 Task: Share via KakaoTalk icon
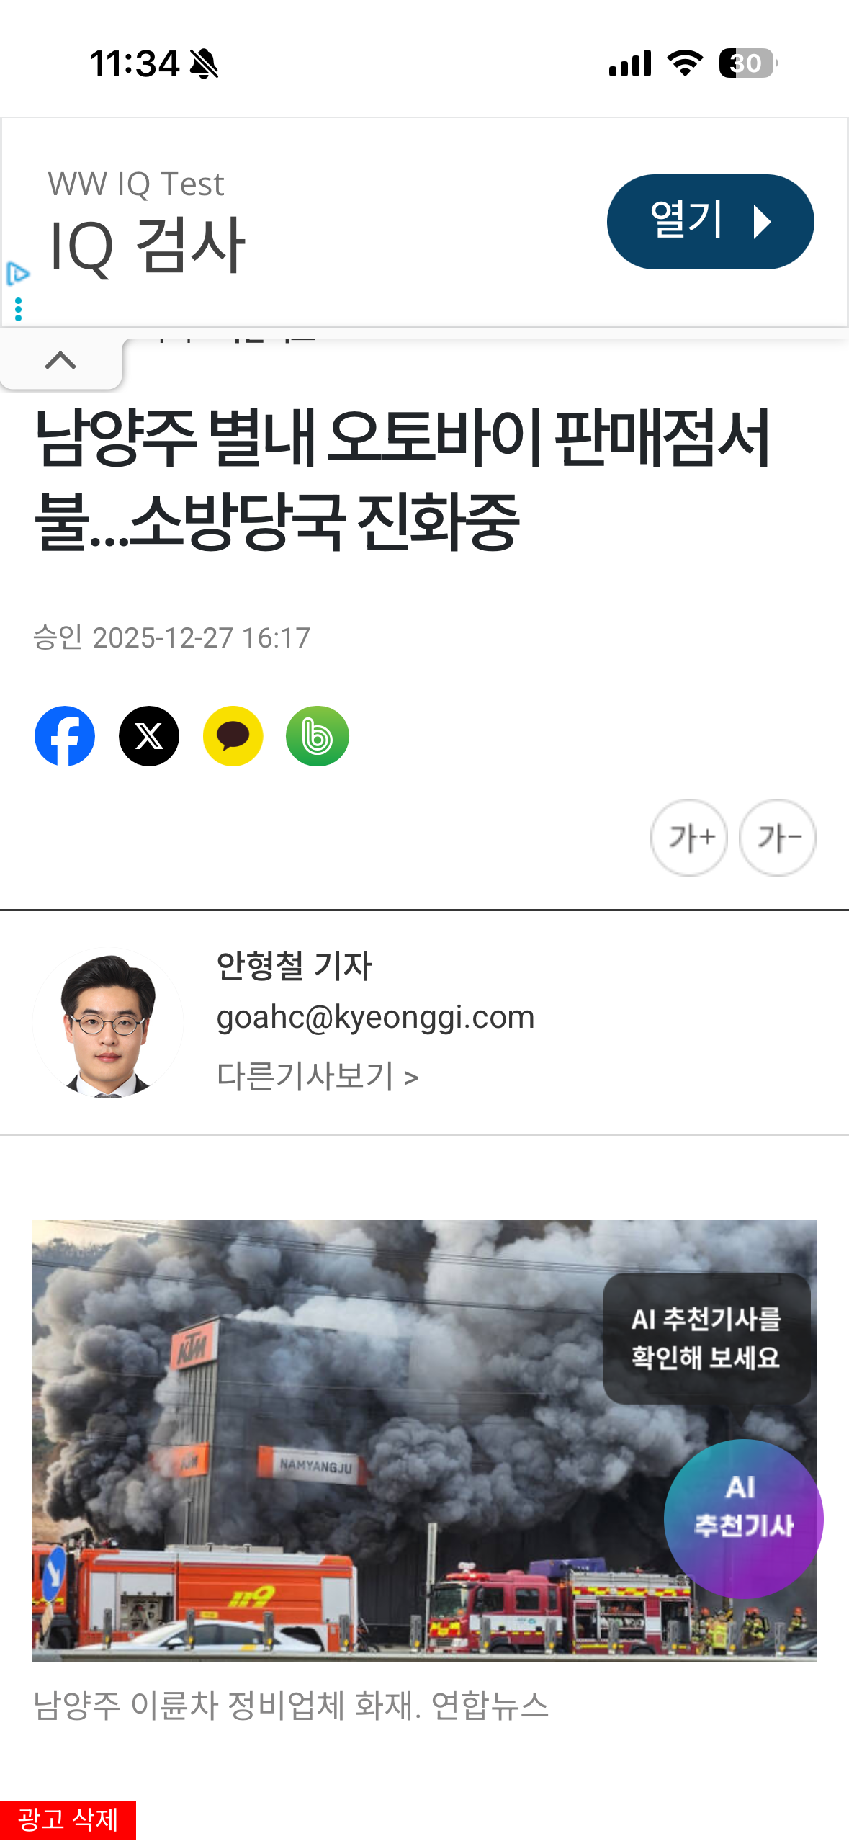pos(233,736)
